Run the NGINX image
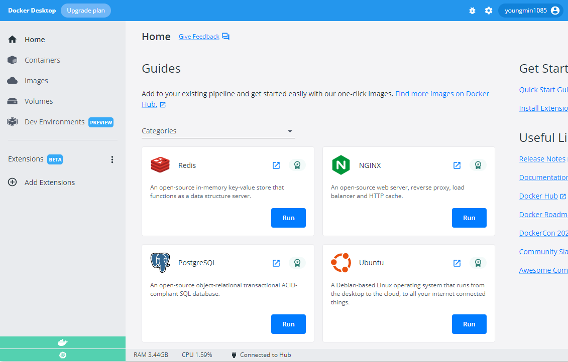The width and height of the screenshot is (568, 362). point(469,218)
